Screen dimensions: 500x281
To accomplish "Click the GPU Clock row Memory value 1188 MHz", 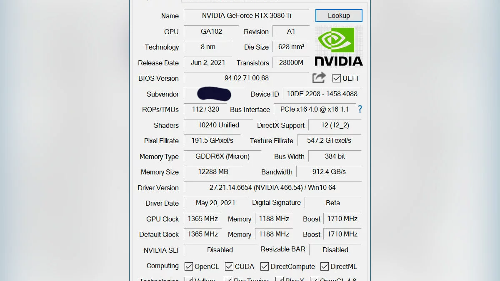I will click(274, 219).
